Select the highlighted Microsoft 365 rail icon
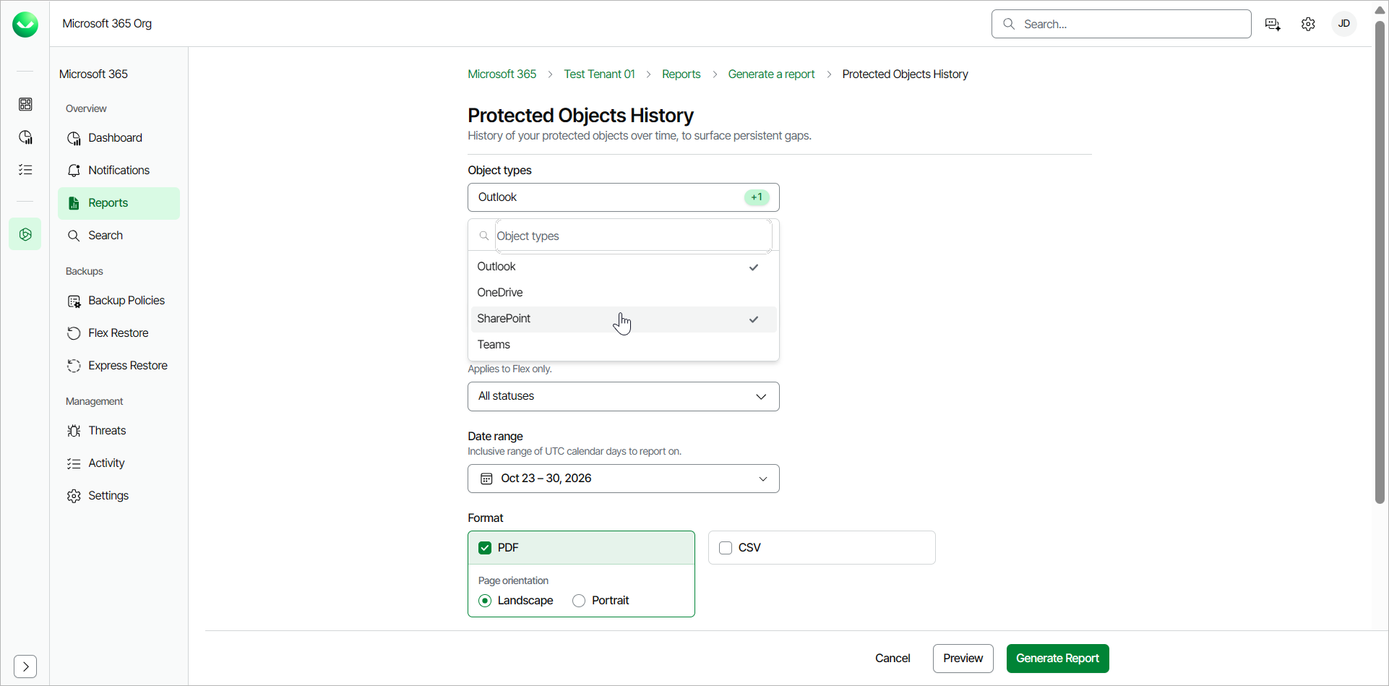Screen dimensions: 1389x686 (25, 234)
